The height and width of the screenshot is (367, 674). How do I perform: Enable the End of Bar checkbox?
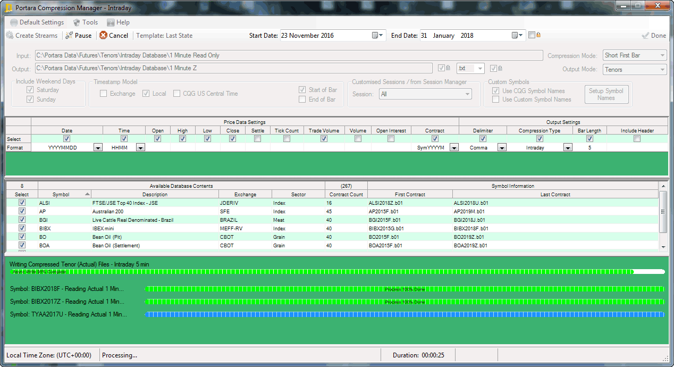coord(302,99)
